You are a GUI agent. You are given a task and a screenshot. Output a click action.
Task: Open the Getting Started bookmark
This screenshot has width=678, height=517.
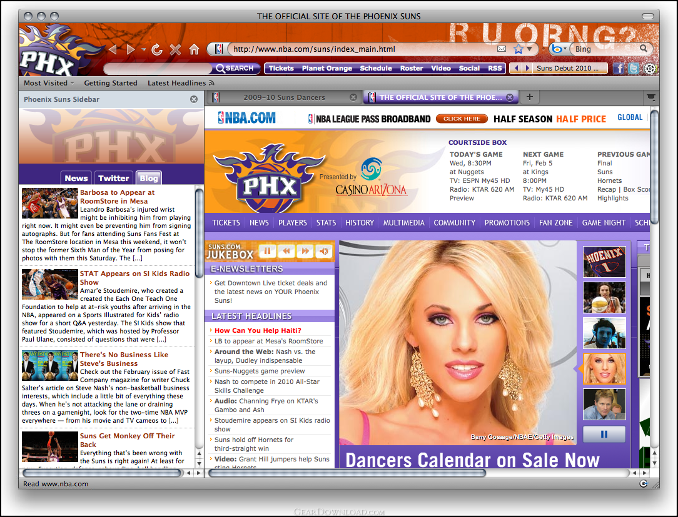111,83
